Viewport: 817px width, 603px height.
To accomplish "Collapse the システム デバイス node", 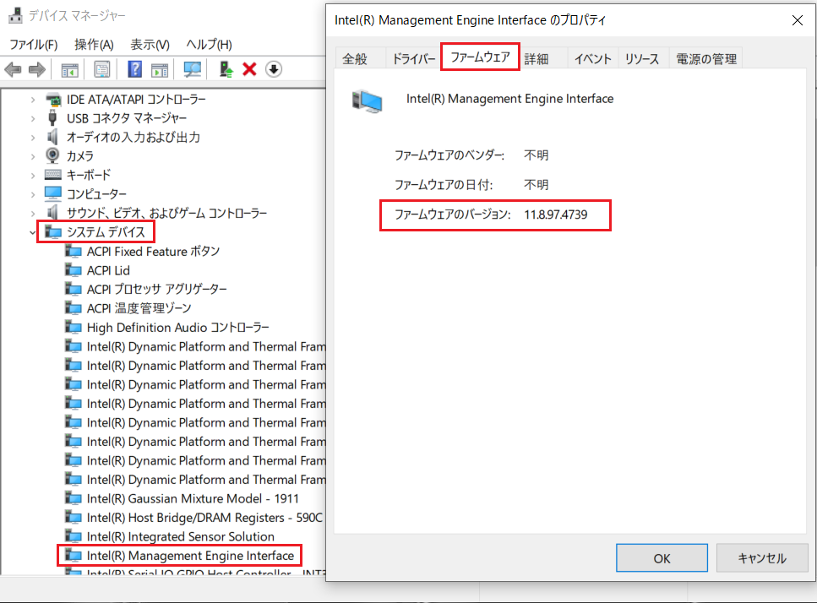I will [33, 232].
